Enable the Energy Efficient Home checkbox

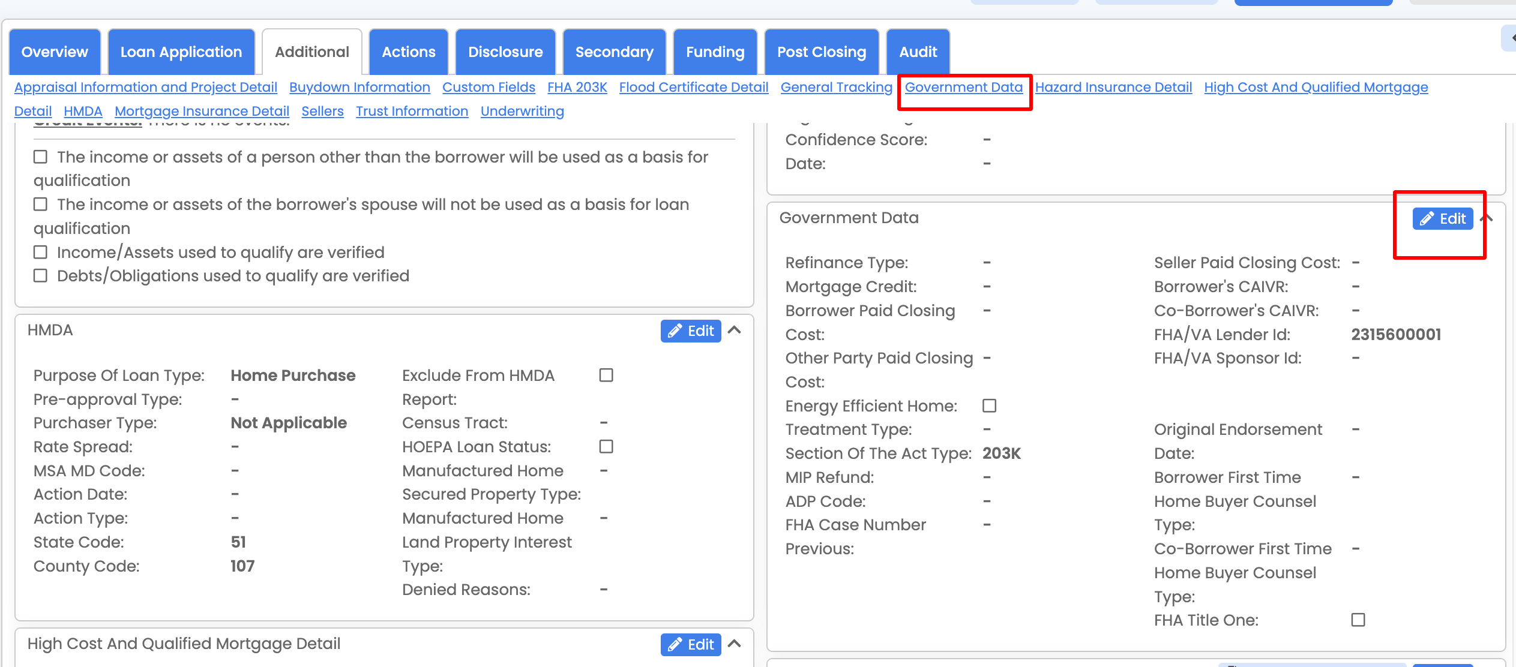tap(989, 405)
